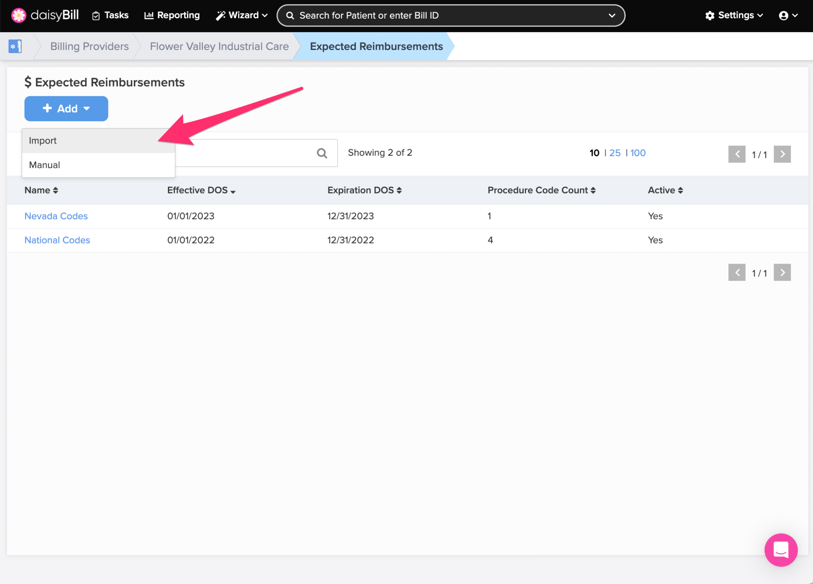Click the blue home breadcrumb icon

point(15,46)
